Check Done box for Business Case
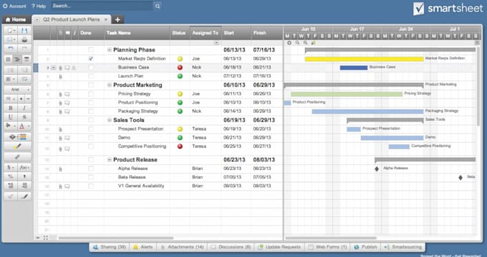 coord(91,67)
